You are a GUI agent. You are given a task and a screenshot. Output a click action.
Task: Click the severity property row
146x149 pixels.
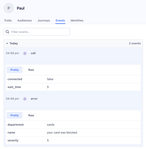(x=73, y=140)
